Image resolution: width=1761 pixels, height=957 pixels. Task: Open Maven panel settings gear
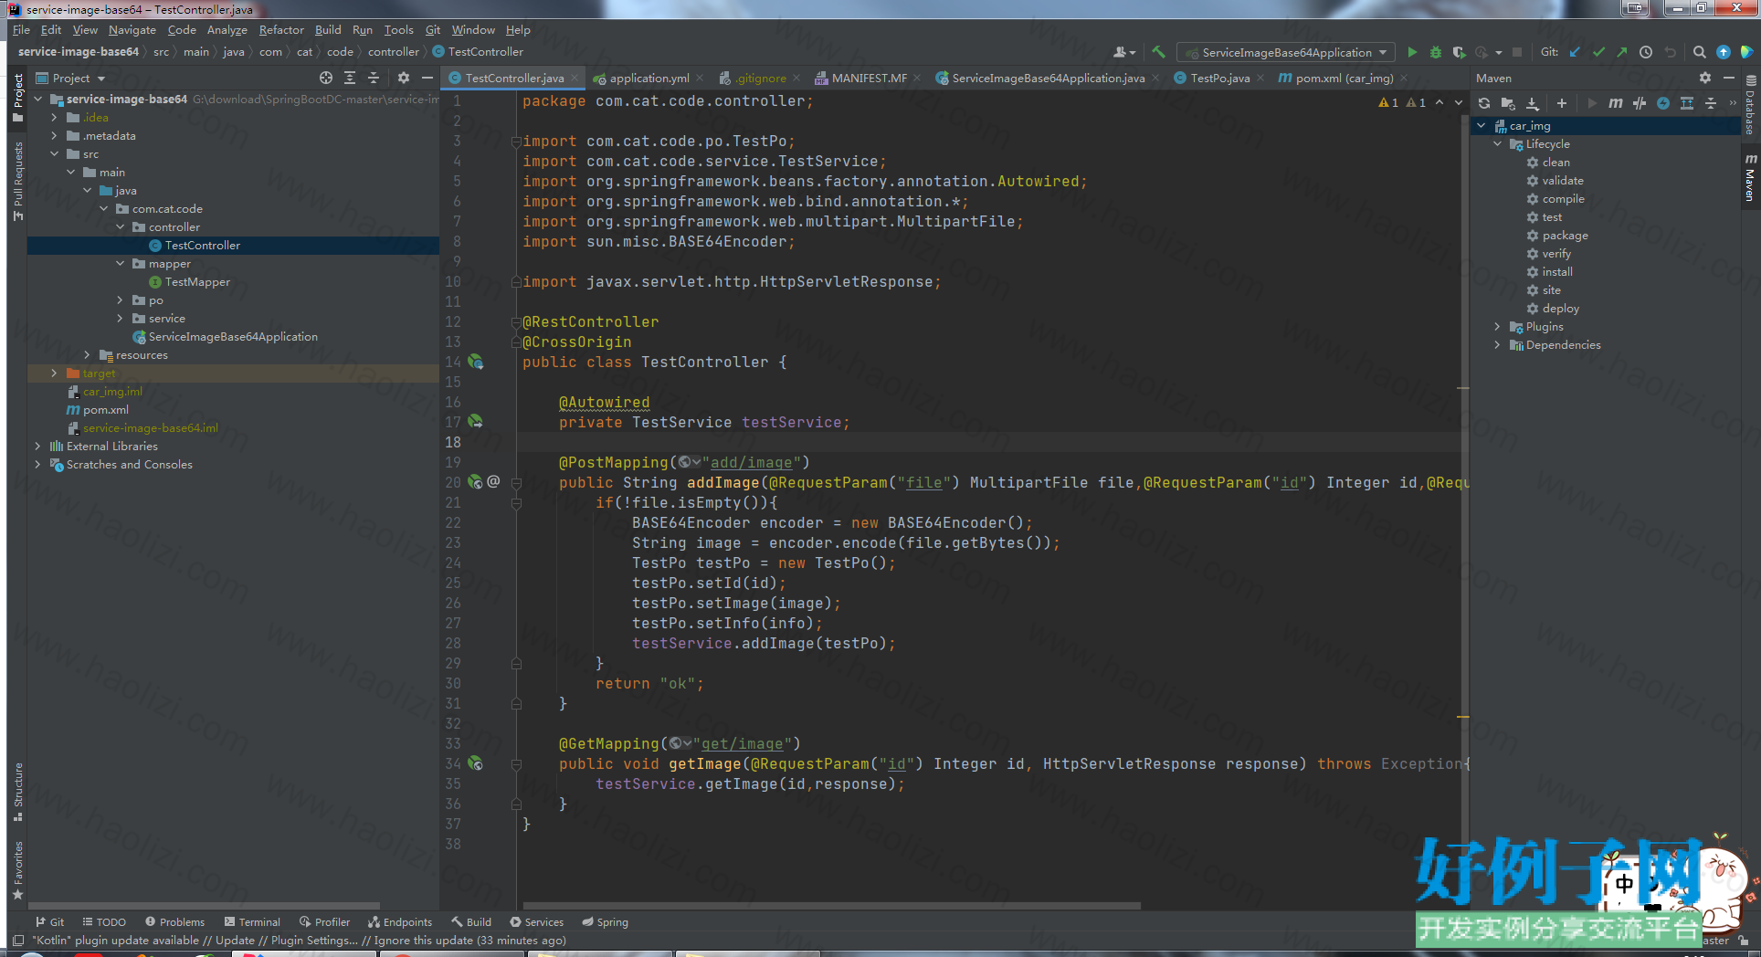click(1704, 78)
